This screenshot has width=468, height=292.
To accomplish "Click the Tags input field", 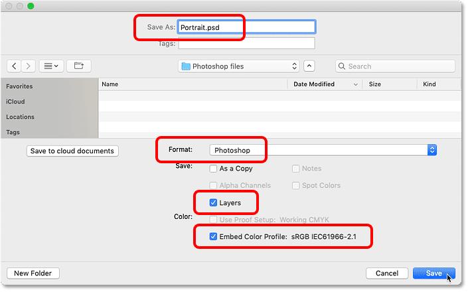I will tap(246, 44).
